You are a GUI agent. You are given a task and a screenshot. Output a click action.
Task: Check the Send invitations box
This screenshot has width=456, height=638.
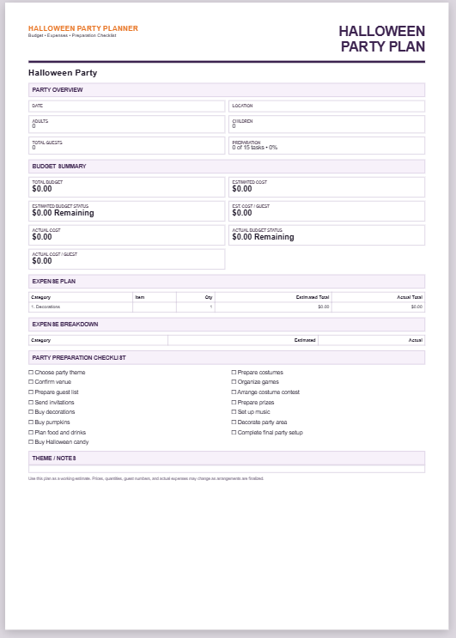[x=31, y=402]
